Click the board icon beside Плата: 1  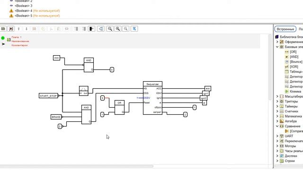(9, 40)
